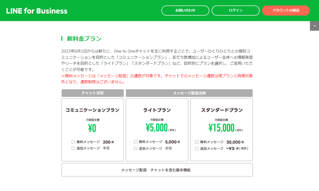The width and height of the screenshot is (319, 191).
Task: Click the メッセージ配信・チャットを含む基本機能 box
Action: [x=157, y=170]
